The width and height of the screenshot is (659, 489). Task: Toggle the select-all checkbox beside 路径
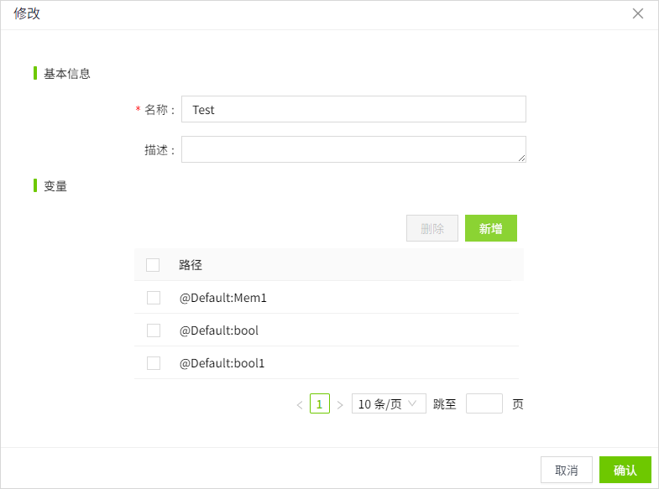click(153, 265)
